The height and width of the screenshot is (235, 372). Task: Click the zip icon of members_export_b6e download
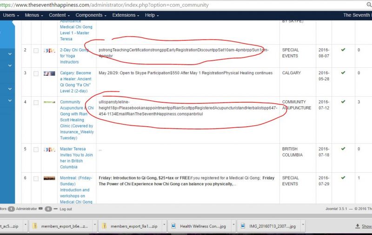point(35,226)
